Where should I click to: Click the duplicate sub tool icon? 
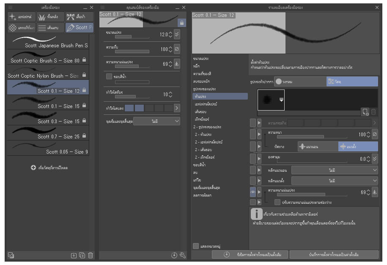pyautogui.click(x=82, y=255)
